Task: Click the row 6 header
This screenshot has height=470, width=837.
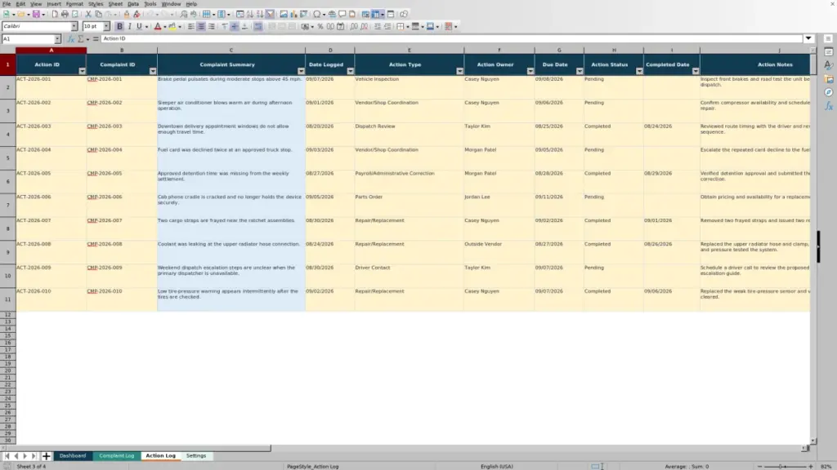Action: pos(7,181)
